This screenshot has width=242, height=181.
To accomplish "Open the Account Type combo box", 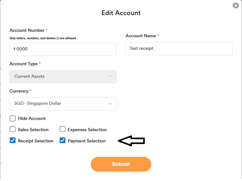I will 63,77.
